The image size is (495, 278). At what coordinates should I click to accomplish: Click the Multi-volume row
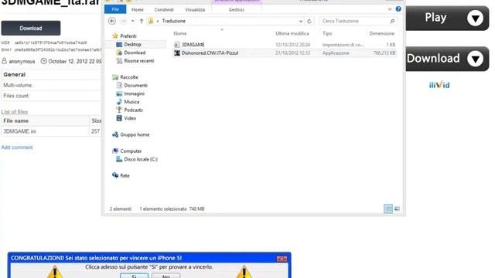point(51,85)
